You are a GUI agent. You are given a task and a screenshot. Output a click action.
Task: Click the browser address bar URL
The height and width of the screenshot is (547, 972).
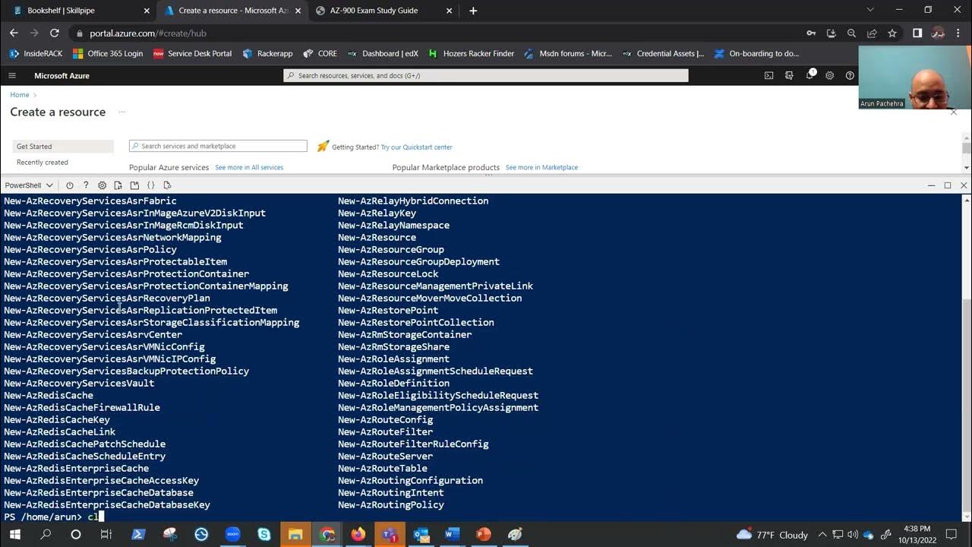point(148,33)
